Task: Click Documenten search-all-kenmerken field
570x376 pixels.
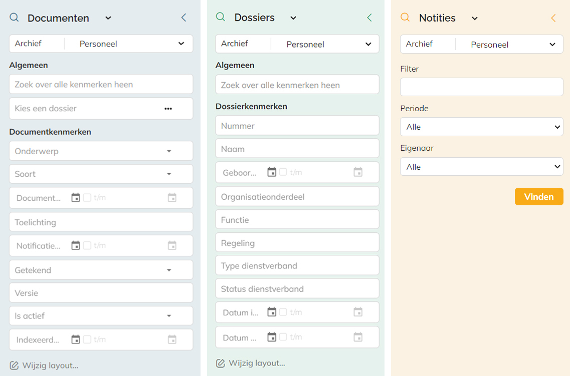Action: pyautogui.click(x=101, y=84)
